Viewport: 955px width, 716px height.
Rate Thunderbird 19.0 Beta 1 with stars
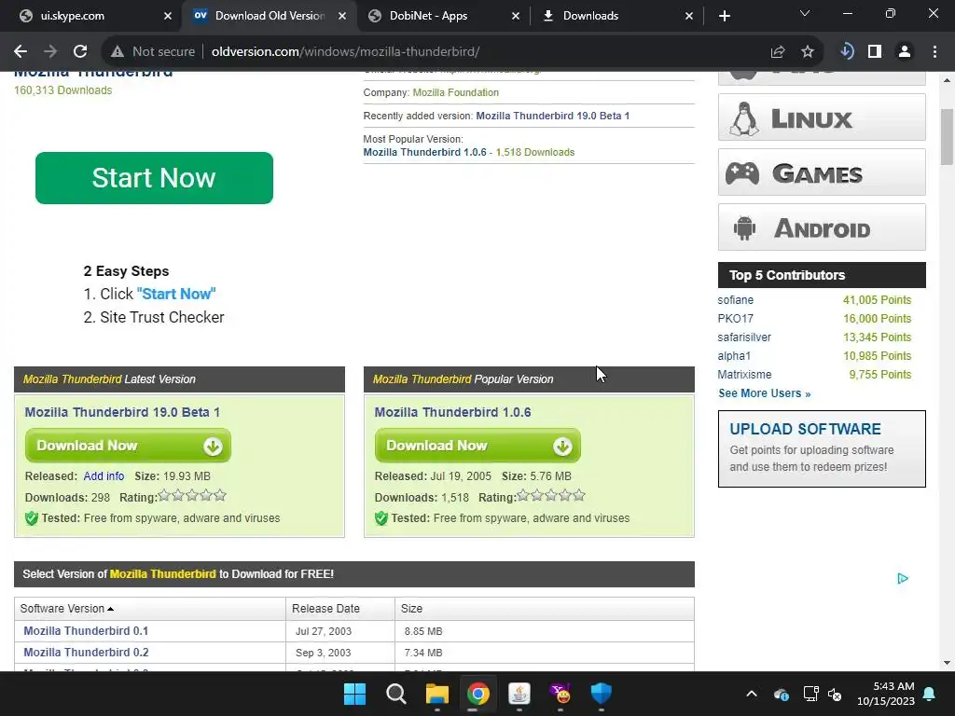point(192,496)
